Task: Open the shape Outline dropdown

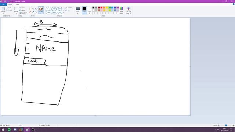Action: 69,7
